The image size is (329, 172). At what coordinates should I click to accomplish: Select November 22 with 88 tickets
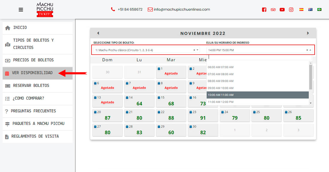point(171,115)
